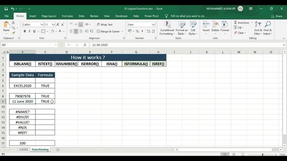This screenshot has width=287, height=161.
Task: Click the Comma Style icon
Action: [x=142, y=31]
